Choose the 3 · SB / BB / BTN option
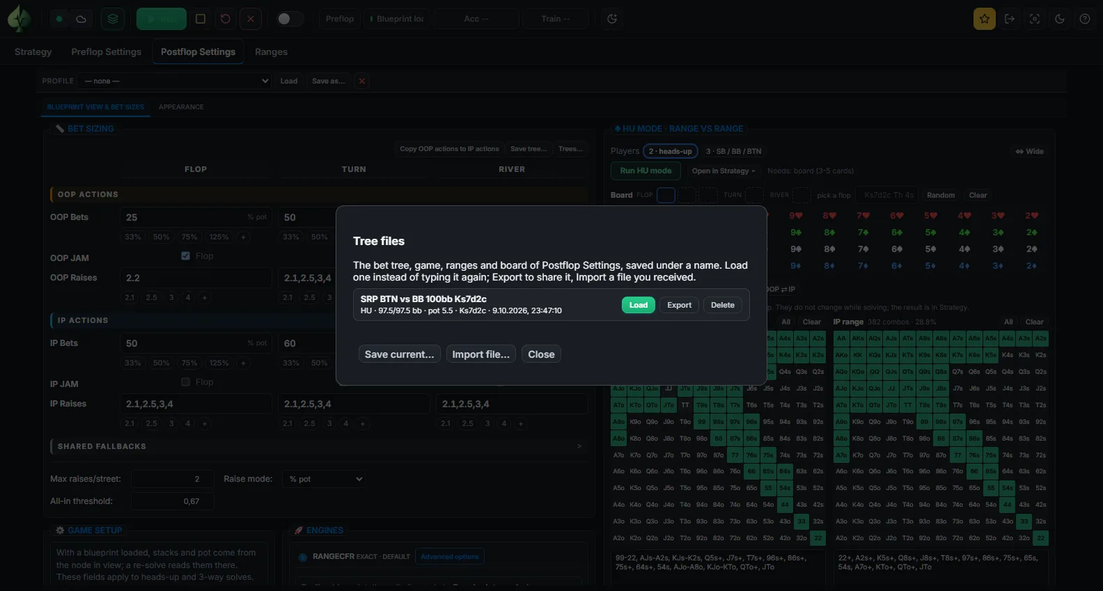Image resolution: width=1103 pixels, height=591 pixels. click(x=733, y=151)
